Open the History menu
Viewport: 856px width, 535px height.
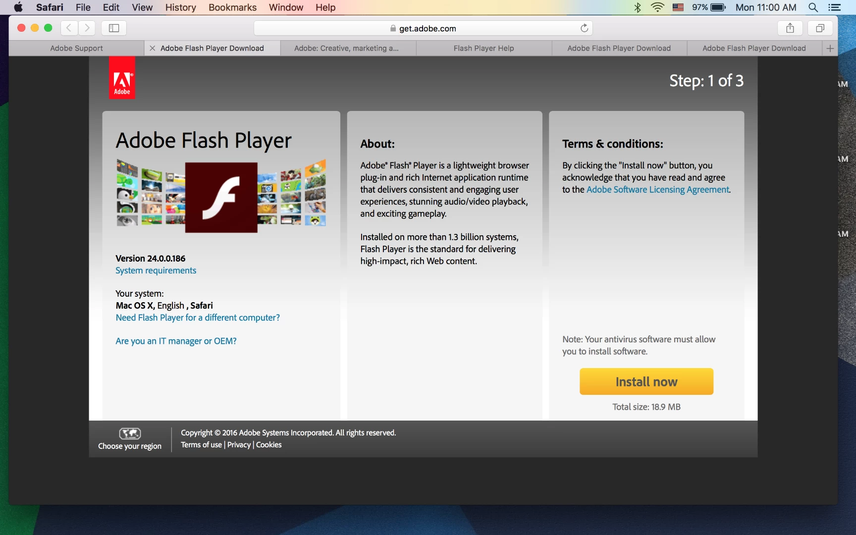[x=181, y=7]
